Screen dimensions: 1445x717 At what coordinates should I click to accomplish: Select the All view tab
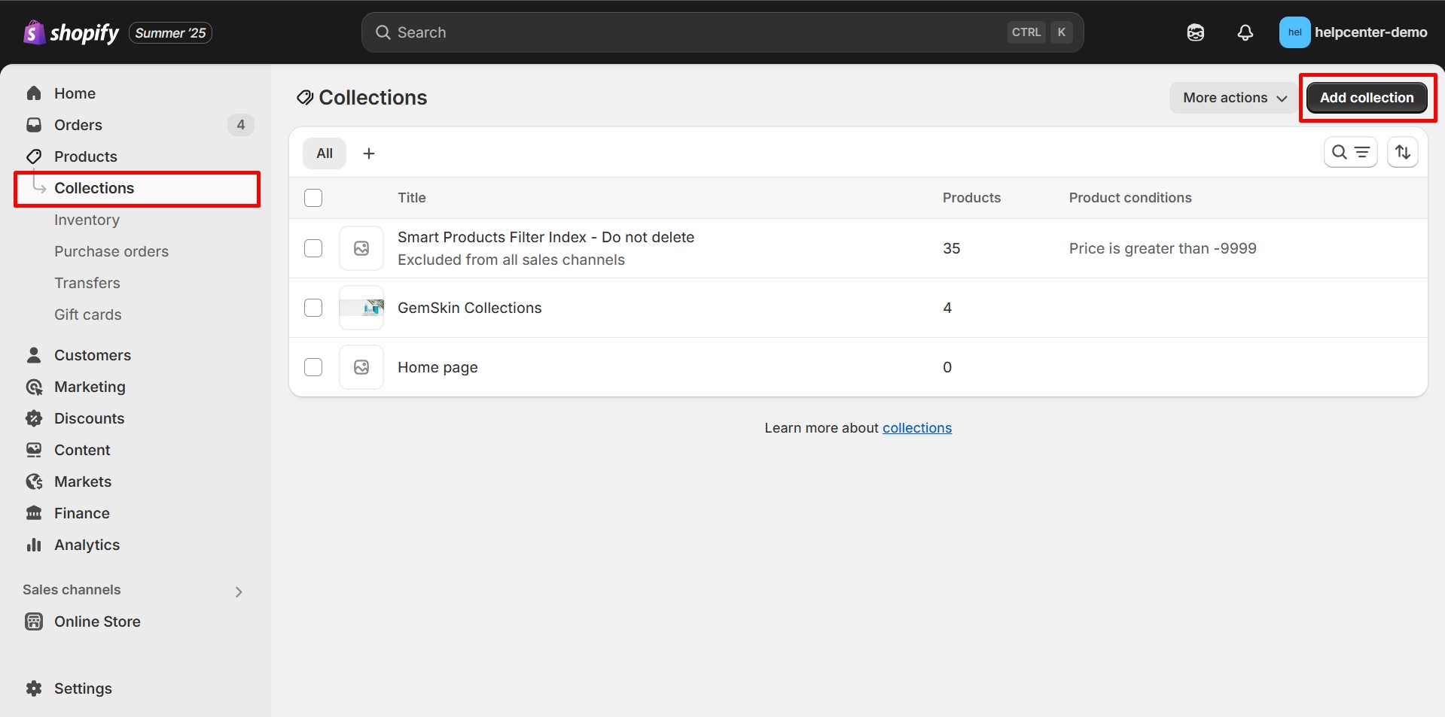tap(325, 153)
